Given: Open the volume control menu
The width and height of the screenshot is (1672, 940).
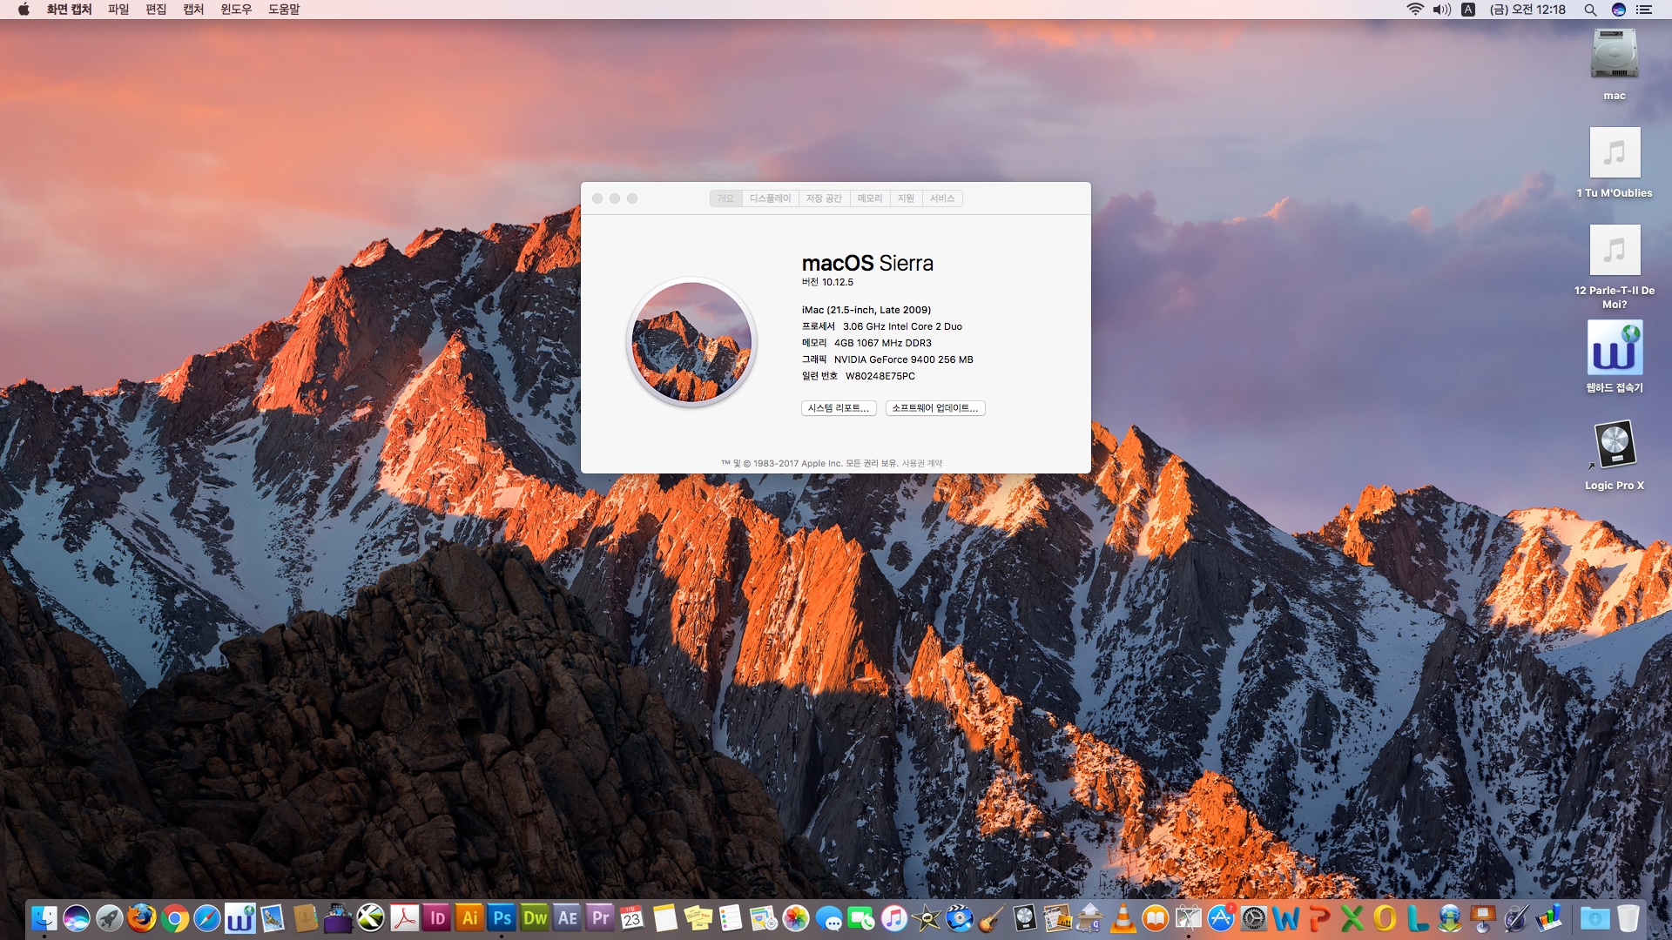Looking at the screenshot, I should tap(1442, 10).
